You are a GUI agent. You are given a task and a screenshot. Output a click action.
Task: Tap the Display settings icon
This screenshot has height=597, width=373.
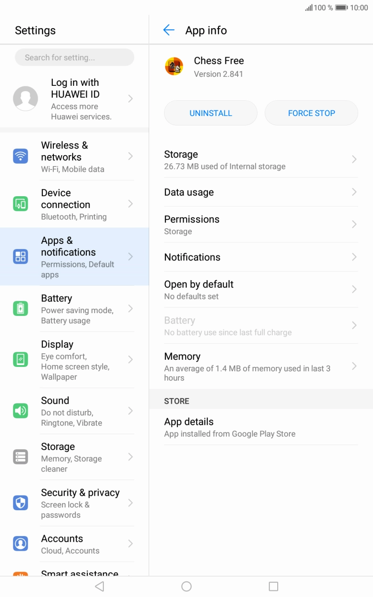coord(20,360)
